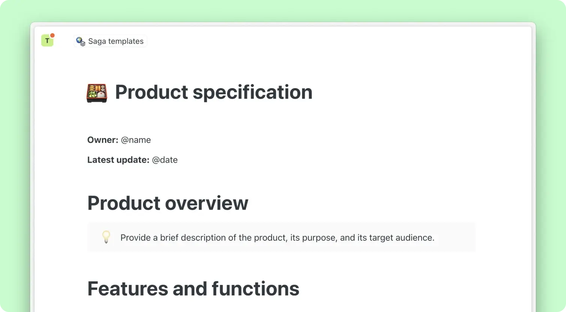Image resolution: width=566 pixels, height=312 pixels.
Task: Click the word "Product" in overview heading
Action: point(123,203)
